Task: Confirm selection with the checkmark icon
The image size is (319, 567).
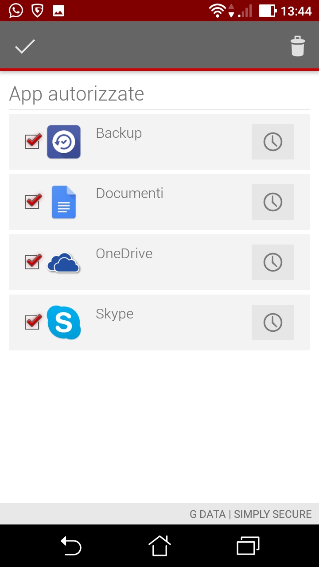Action: pos(25,47)
